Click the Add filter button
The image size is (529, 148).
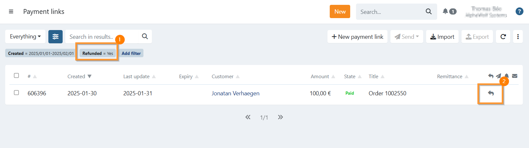tap(131, 53)
